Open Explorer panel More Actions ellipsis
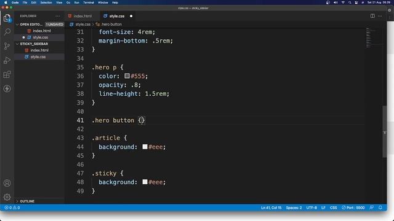Image resolution: width=394 pixels, height=221 pixels. (57, 16)
